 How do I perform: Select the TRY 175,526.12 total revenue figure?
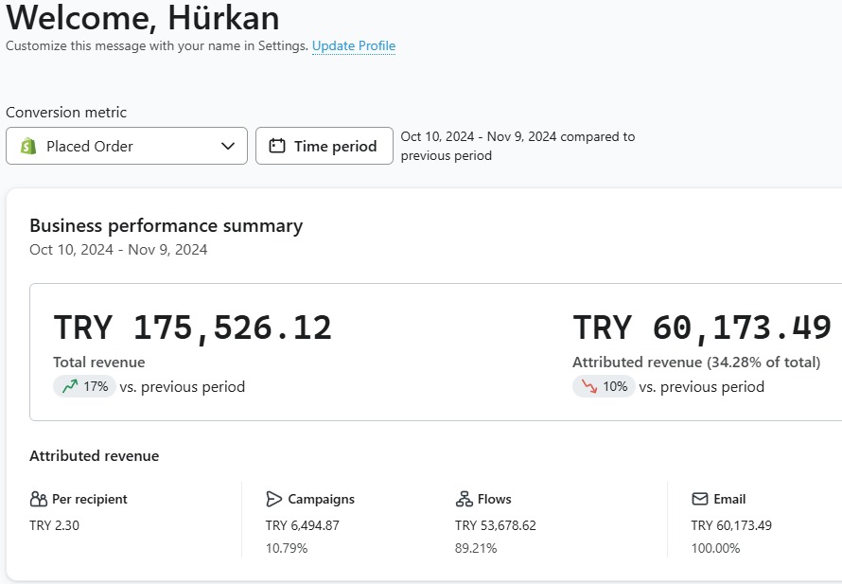pos(193,327)
